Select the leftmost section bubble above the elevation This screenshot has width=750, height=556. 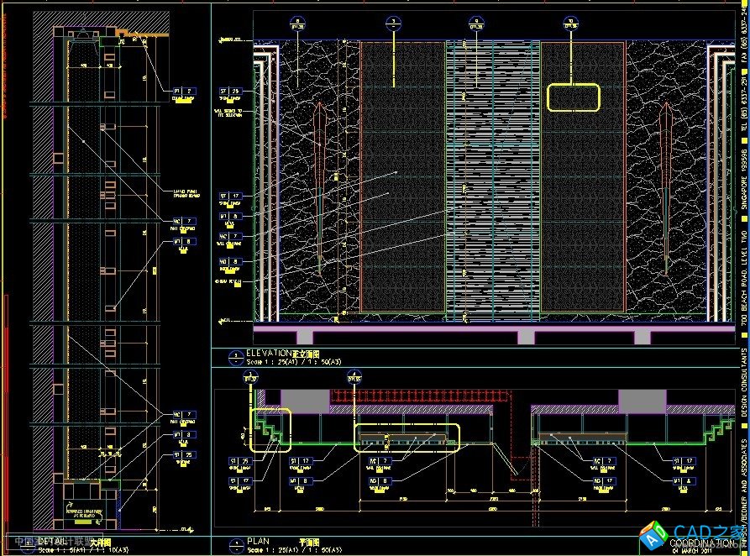tap(298, 24)
